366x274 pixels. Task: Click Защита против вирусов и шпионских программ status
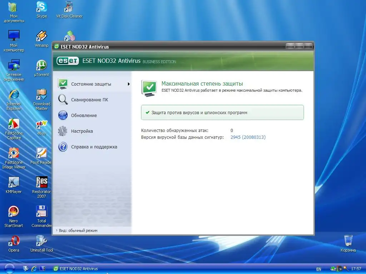(x=222, y=112)
